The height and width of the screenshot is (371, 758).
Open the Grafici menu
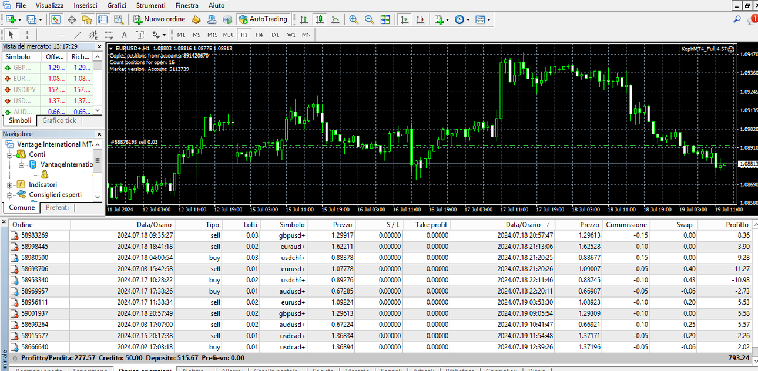click(116, 5)
